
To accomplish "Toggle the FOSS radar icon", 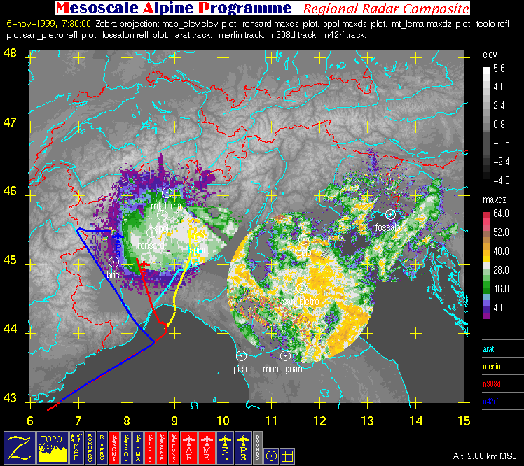I will [x=174, y=447].
